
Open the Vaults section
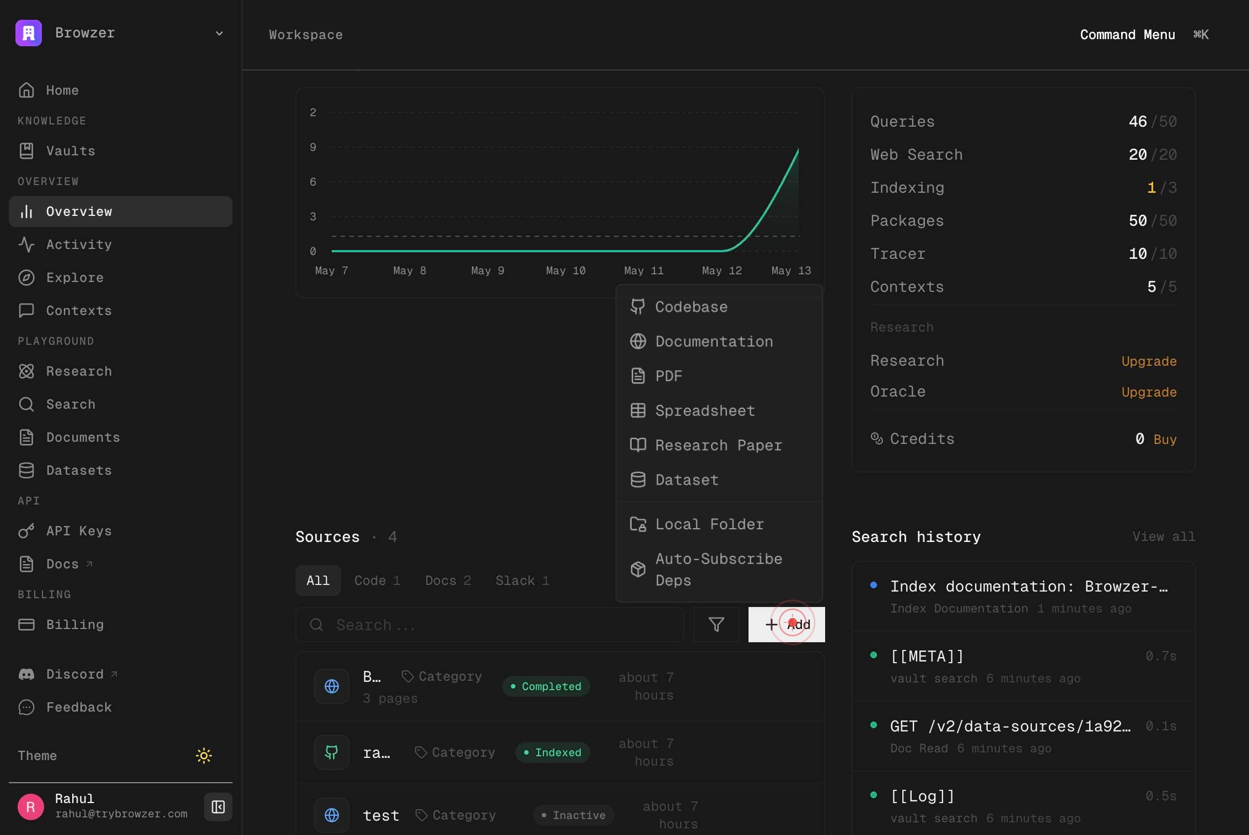pos(120,151)
